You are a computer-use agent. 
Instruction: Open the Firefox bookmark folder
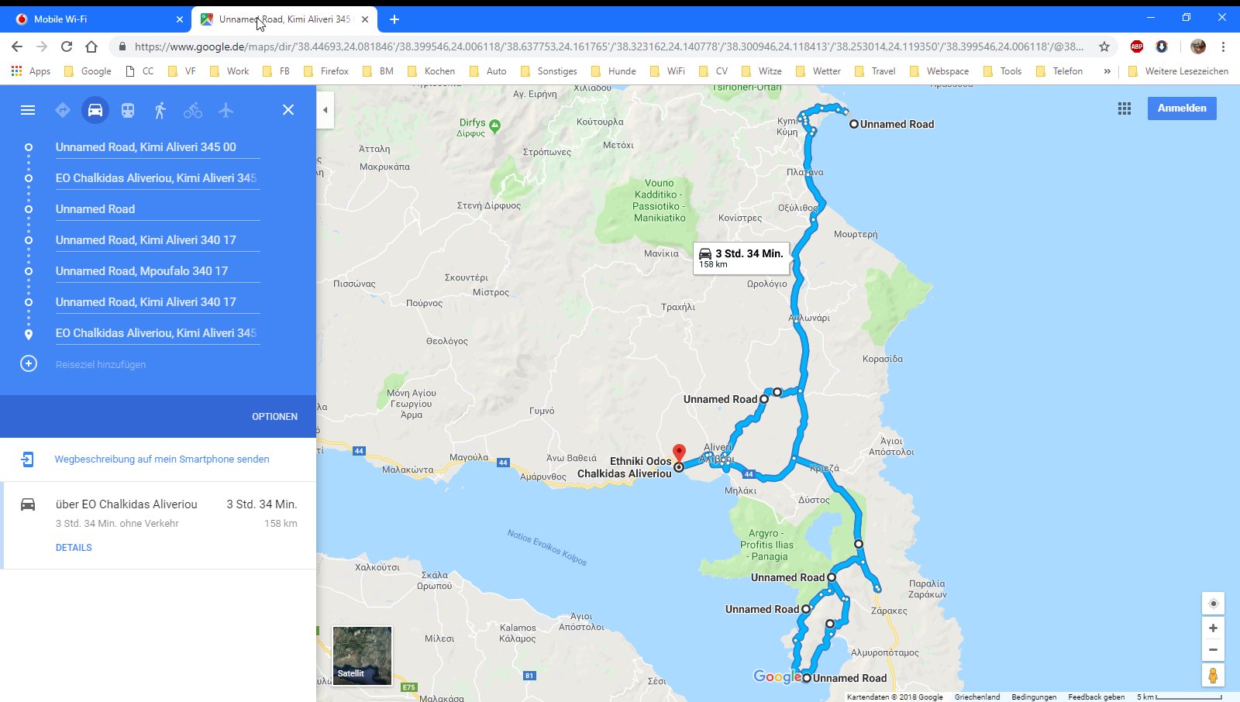[x=326, y=71]
